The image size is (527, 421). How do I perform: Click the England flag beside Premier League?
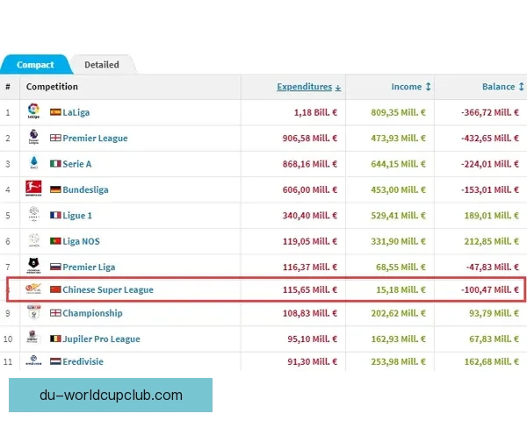pyautogui.click(x=55, y=138)
